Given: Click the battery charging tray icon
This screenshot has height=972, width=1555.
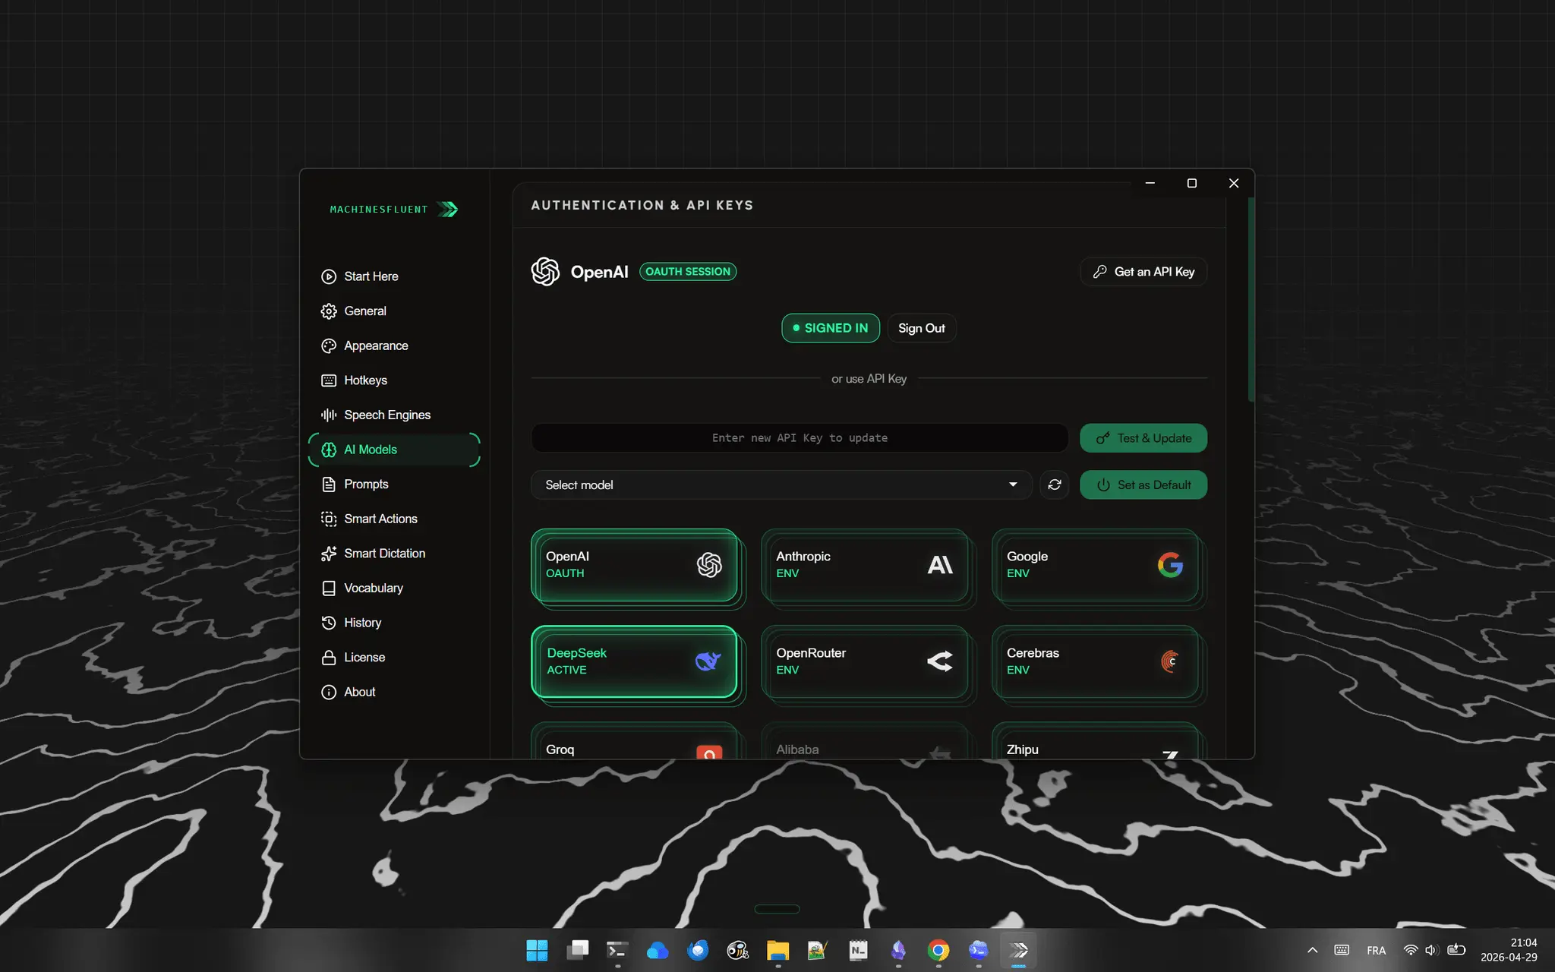Looking at the screenshot, I should pyautogui.click(x=1456, y=950).
